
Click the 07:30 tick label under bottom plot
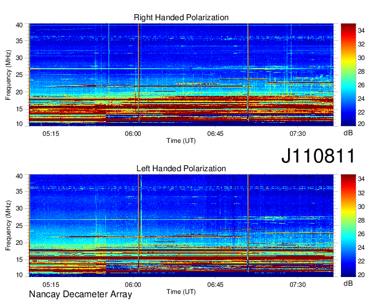pos(298,285)
